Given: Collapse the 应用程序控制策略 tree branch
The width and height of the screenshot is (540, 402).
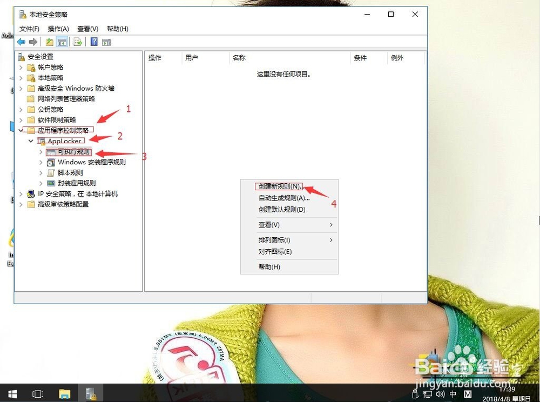Looking at the screenshot, I should point(21,130).
